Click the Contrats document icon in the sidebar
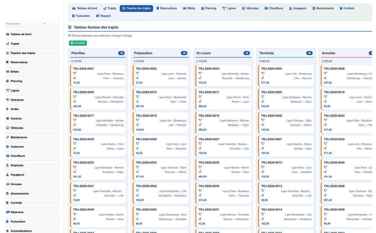The image size is (376, 233). click(8, 203)
